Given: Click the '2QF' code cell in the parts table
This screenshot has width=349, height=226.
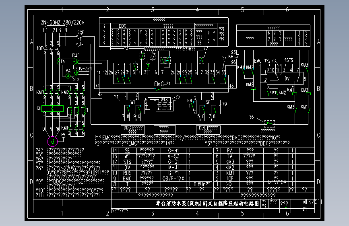Looking at the screenshot, I should click(230, 184).
